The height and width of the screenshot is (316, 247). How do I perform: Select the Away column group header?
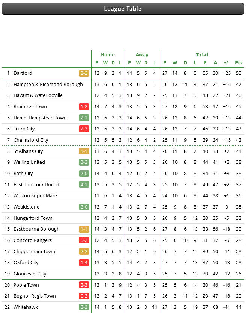coord(142,54)
